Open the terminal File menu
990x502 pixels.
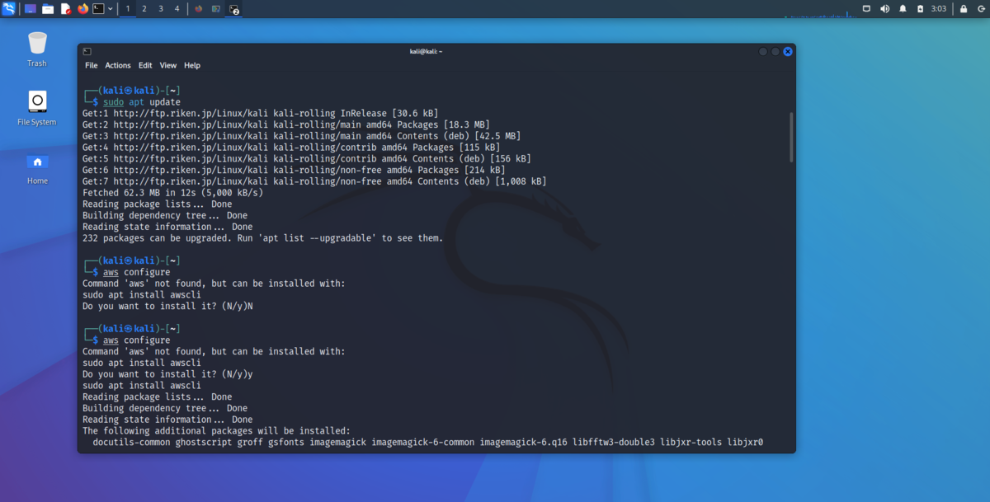(x=92, y=65)
